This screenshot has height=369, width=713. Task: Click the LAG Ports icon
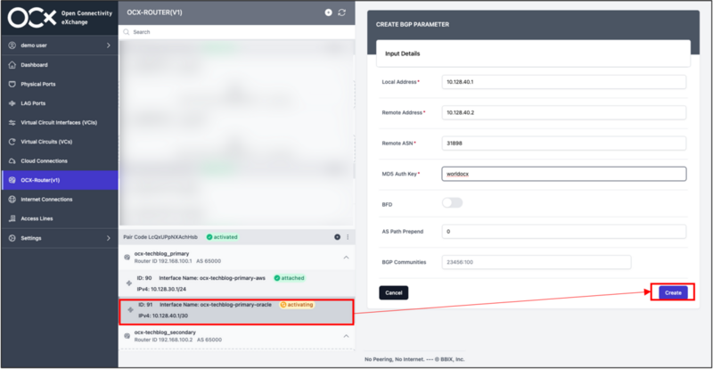pyautogui.click(x=12, y=103)
